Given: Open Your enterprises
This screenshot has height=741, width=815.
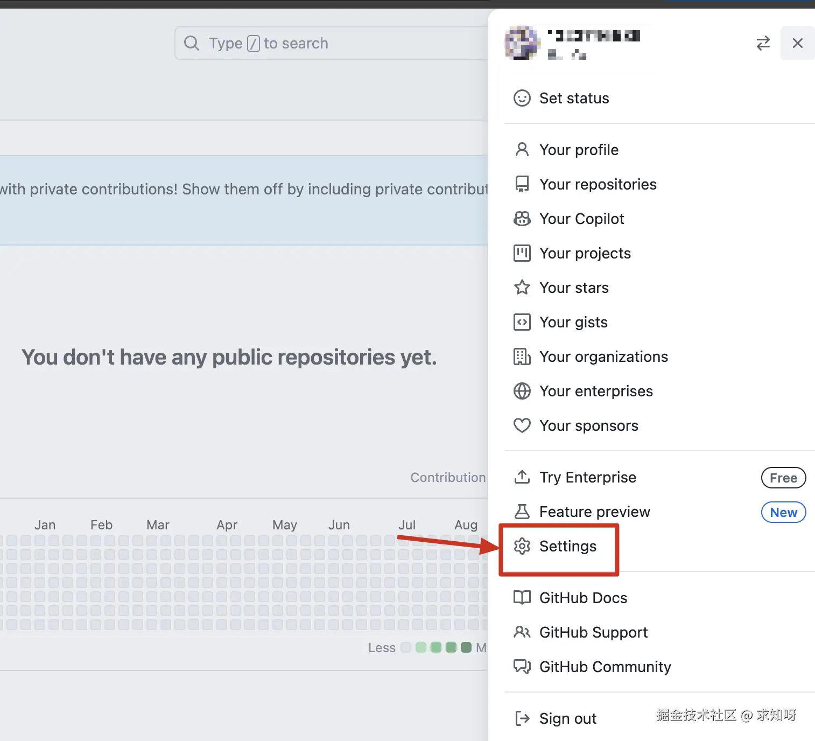Looking at the screenshot, I should 660,391.
